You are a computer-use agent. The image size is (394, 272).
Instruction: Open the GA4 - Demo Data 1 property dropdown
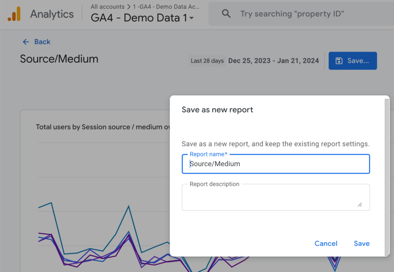coord(142,18)
